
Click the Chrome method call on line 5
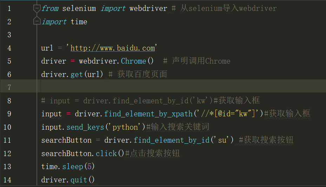(133, 61)
